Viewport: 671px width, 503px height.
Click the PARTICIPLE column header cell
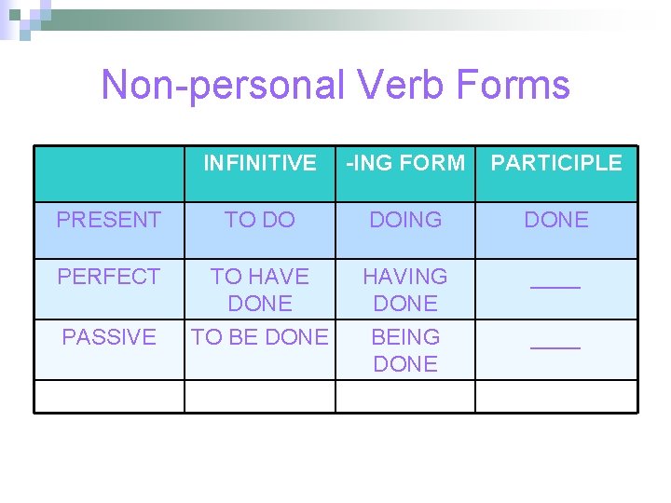pyautogui.click(x=556, y=163)
